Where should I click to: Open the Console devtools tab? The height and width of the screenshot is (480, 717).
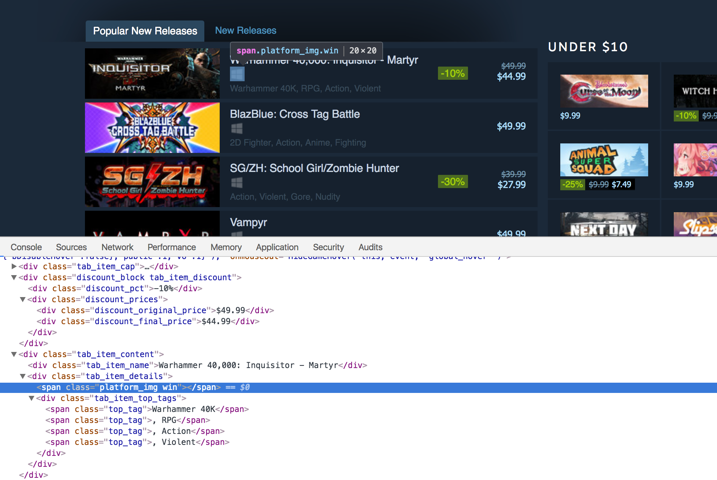(26, 247)
